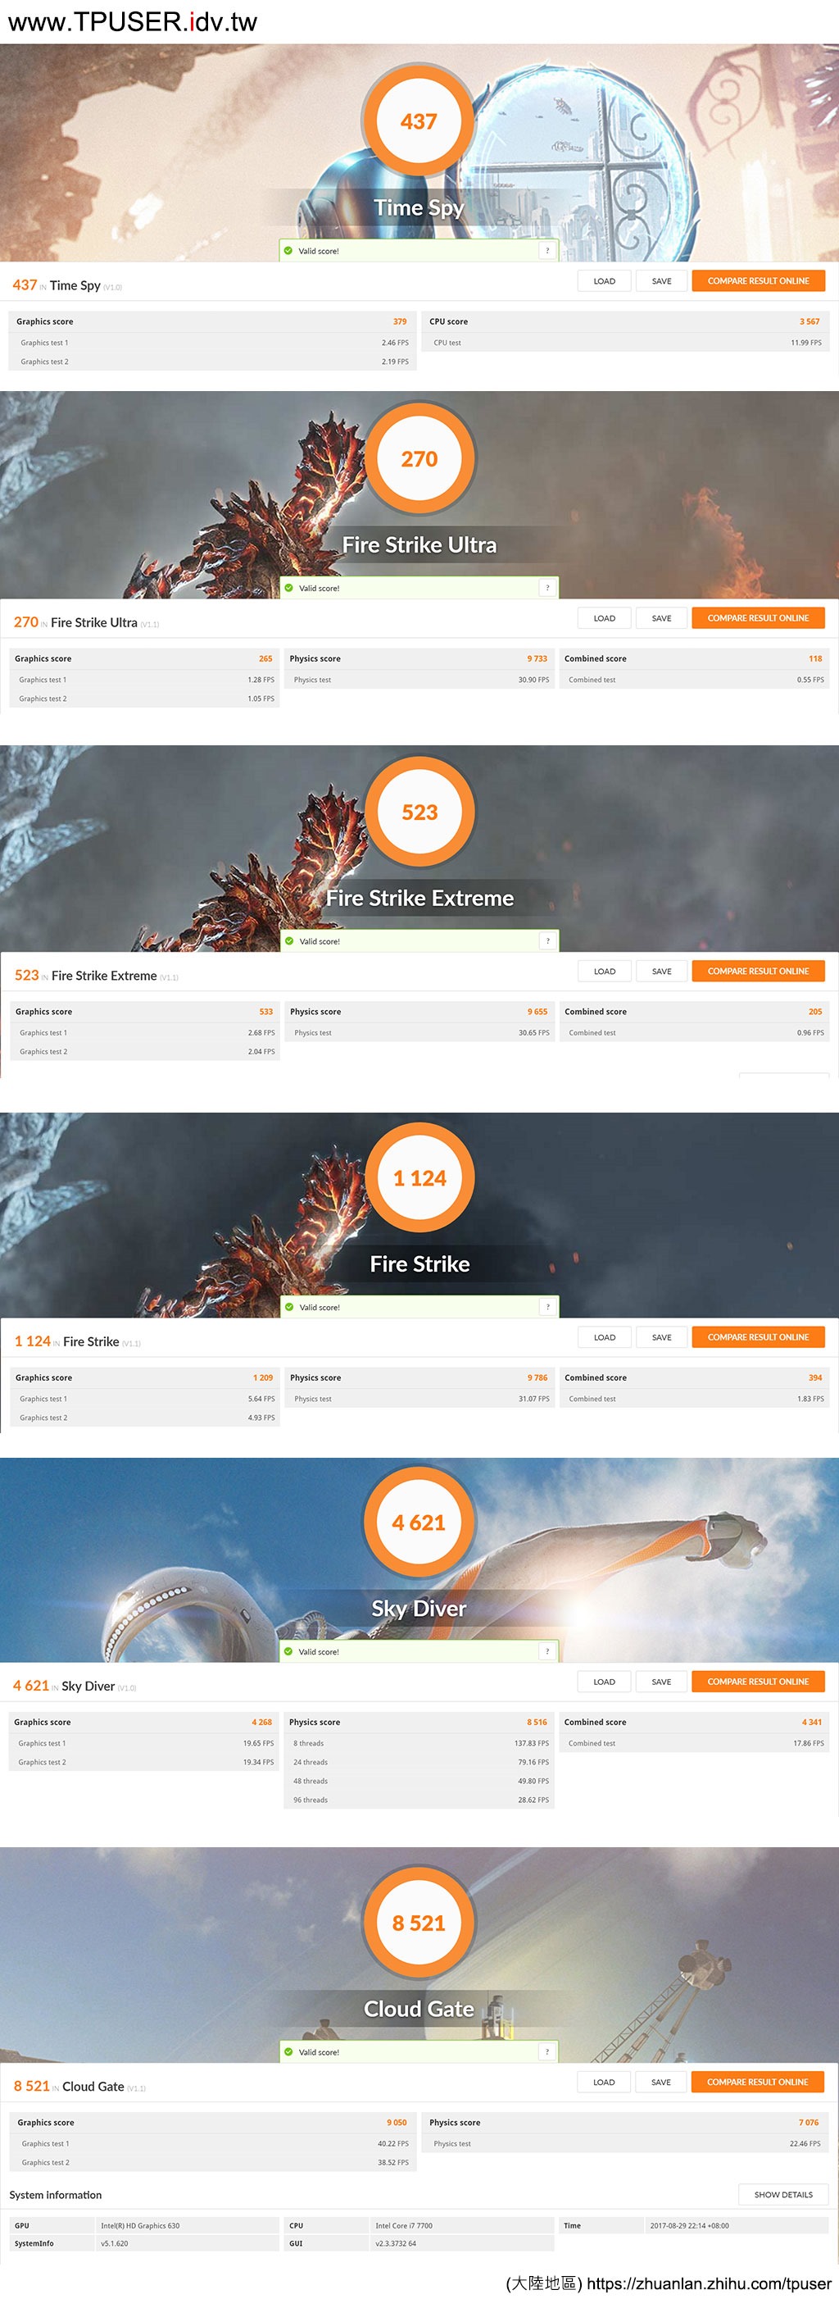The height and width of the screenshot is (2308, 839).
Task: Compare the Cloud Gate result online
Action: pyautogui.click(x=759, y=2083)
